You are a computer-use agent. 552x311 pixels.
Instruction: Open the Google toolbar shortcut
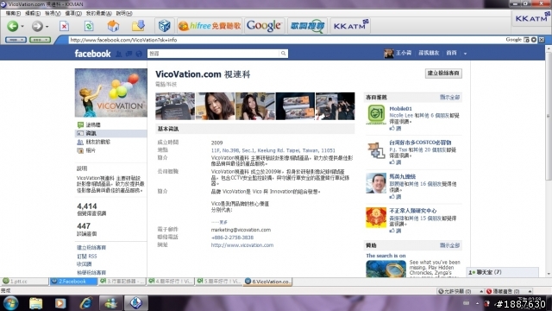tap(264, 26)
